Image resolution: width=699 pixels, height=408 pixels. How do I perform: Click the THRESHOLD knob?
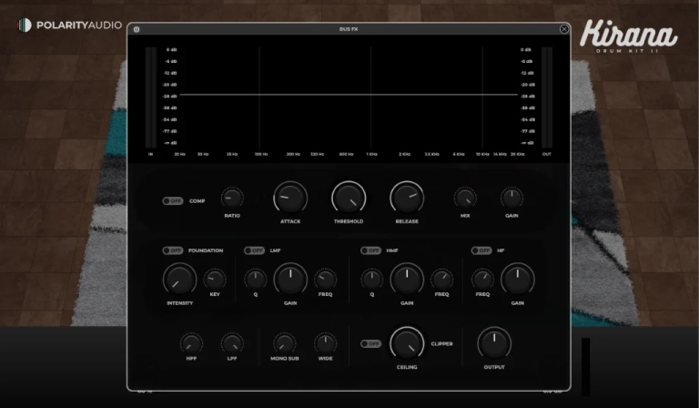349,198
